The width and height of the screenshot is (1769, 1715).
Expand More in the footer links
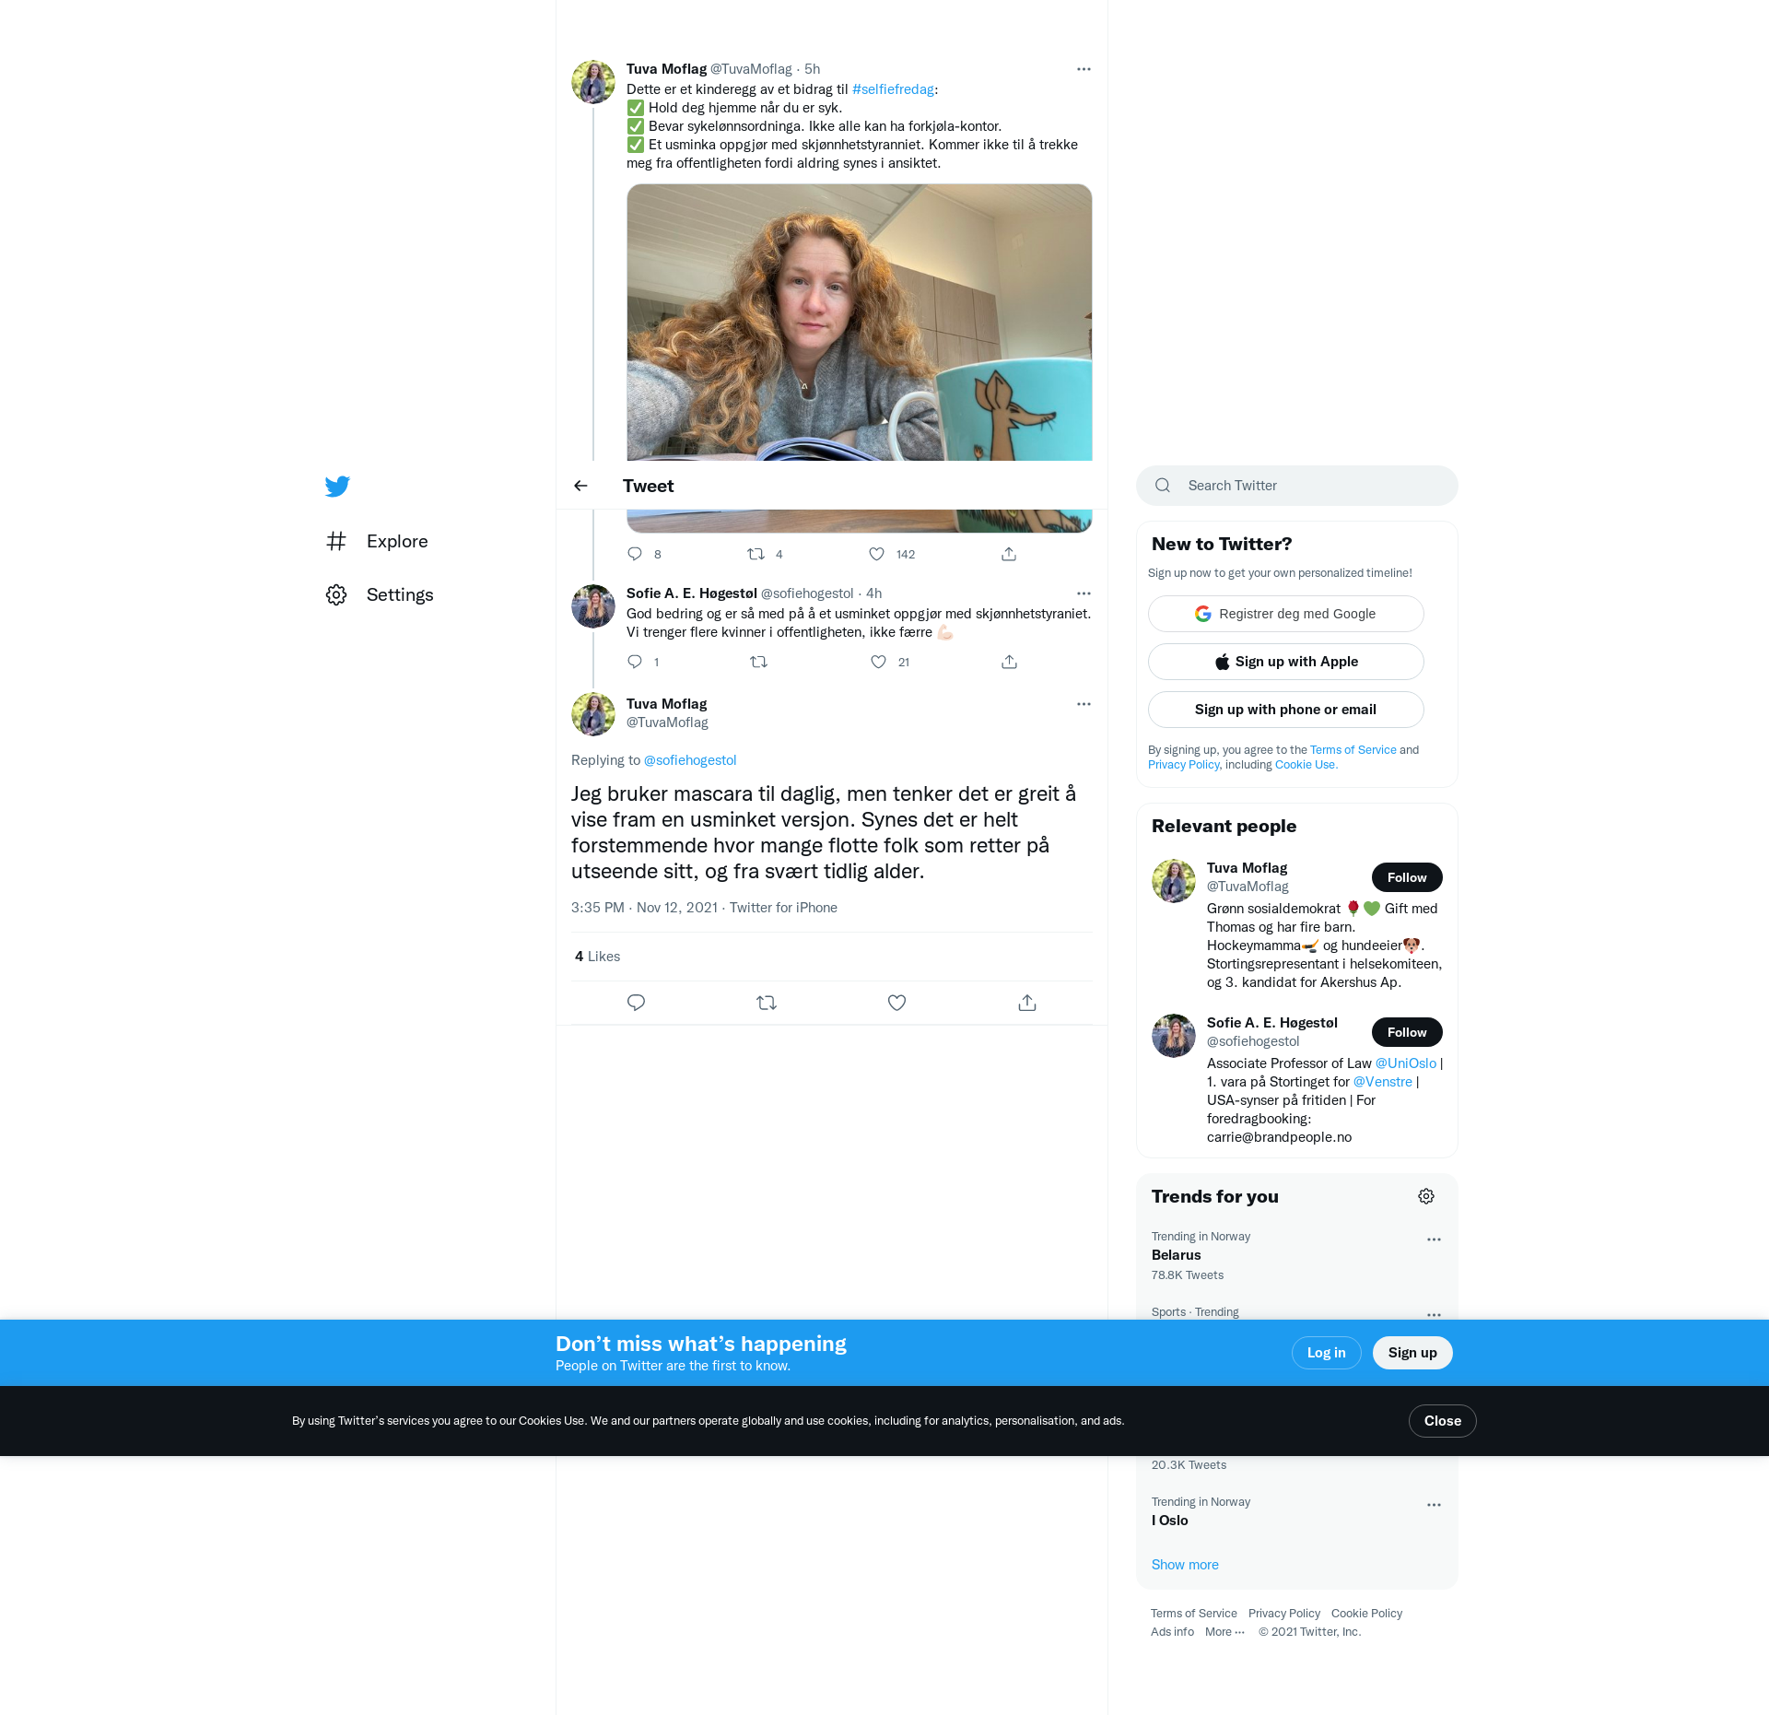coord(1224,1631)
